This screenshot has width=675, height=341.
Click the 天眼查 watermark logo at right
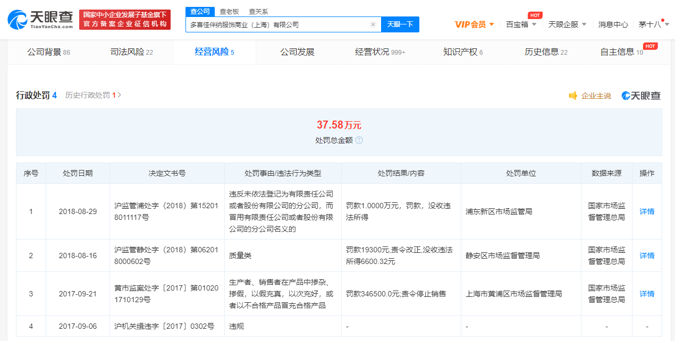[641, 96]
